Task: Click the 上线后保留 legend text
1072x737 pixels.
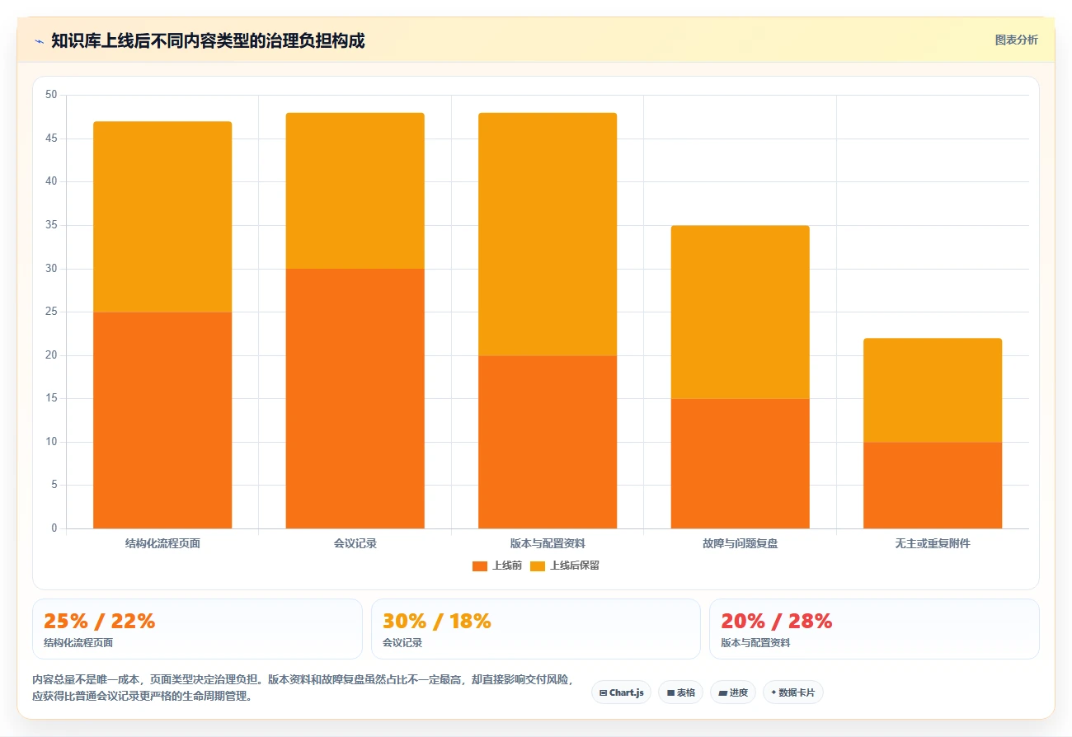Action: pos(574,566)
